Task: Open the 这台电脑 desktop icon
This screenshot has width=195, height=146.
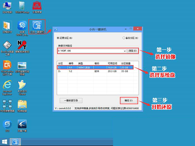Action: (x=7, y=7)
